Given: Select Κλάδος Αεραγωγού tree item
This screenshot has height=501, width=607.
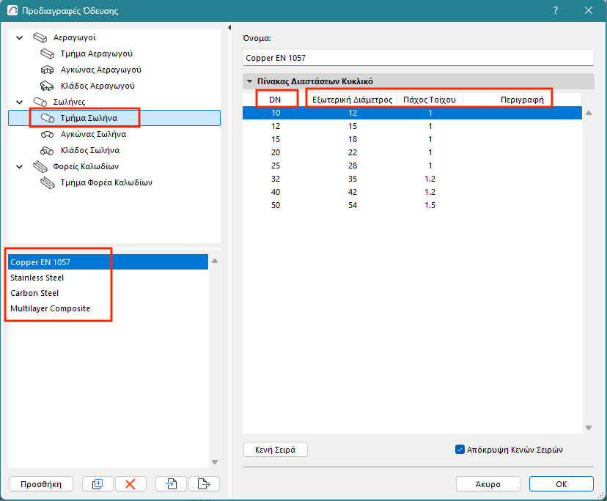Looking at the screenshot, I should point(98,86).
